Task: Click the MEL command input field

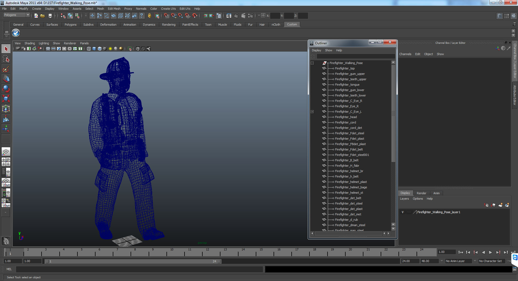Action: (139, 269)
